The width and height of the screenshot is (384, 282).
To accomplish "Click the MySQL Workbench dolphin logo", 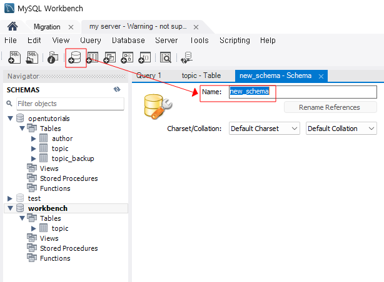I will pyautogui.click(x=9, y=8).
